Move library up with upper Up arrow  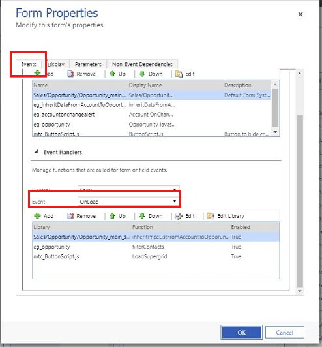(112, 74)
